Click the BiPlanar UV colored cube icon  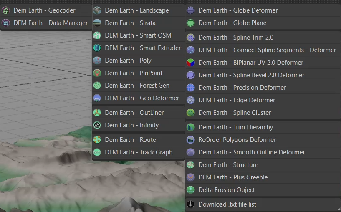tap(191, 63)
